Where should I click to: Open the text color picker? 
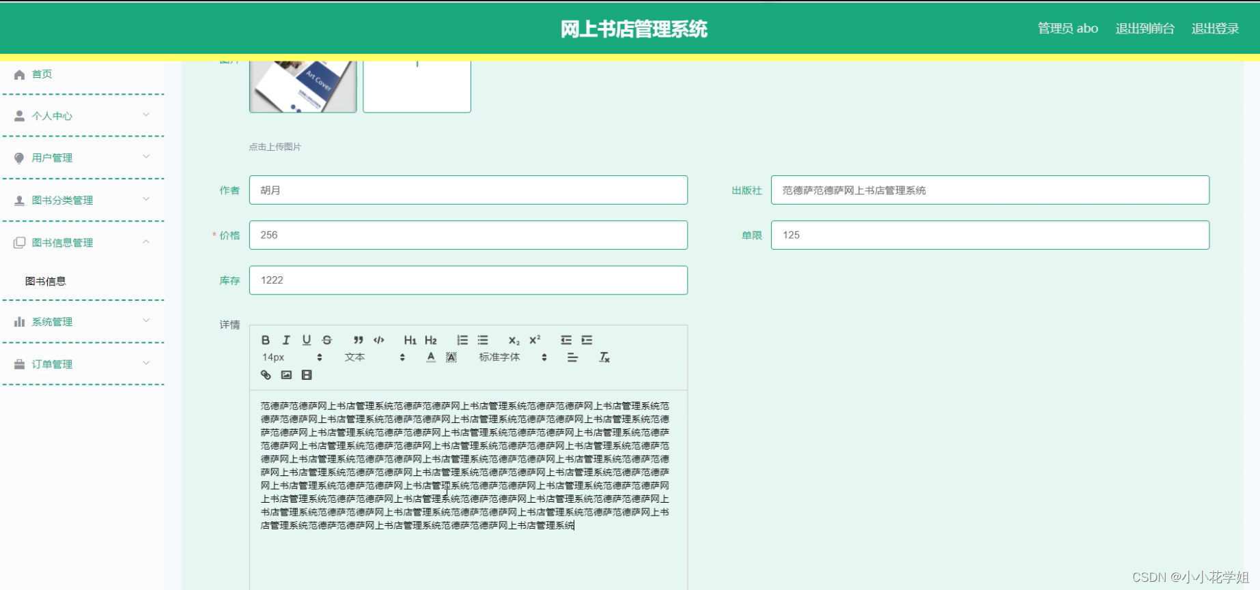(x=430, y=357)
